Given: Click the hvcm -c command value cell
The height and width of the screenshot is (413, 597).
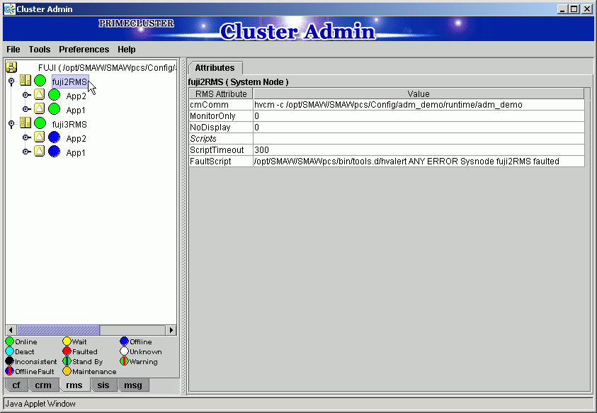Looking at the screenshot, I should pyautogui.click(x=419, y=105).
